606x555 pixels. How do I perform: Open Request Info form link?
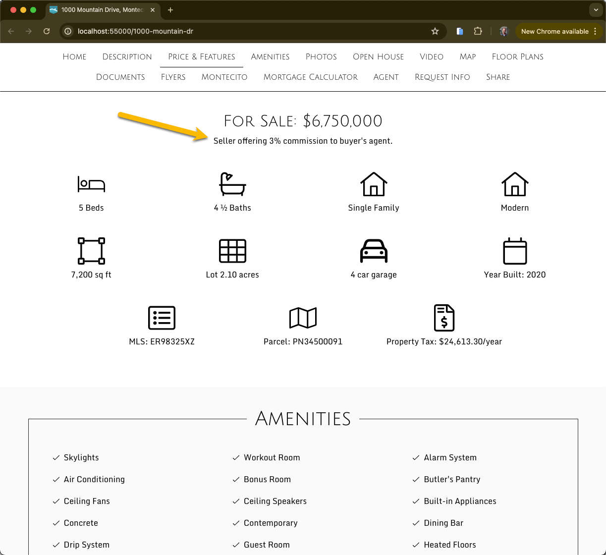[x=442, y=77]
